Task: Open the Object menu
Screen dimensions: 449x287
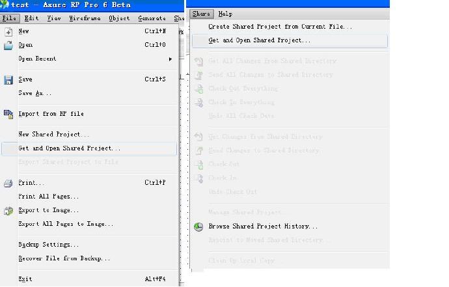Action: (119, 18)
